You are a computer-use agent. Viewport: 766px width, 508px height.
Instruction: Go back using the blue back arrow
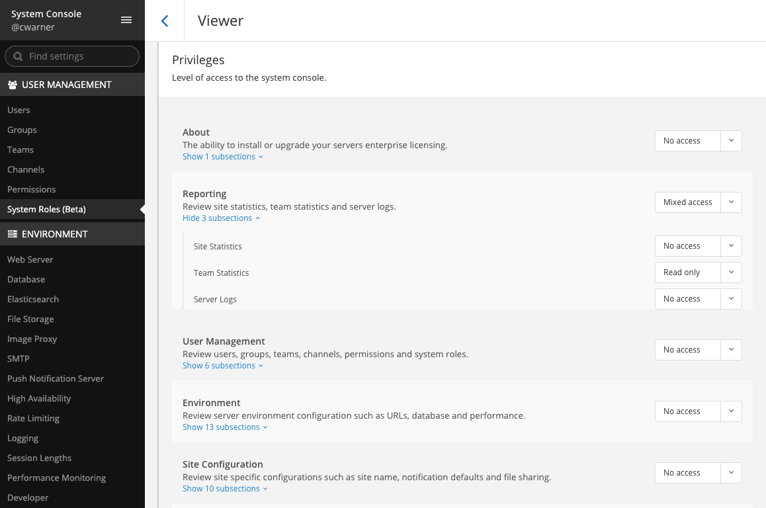coord(164,21)
